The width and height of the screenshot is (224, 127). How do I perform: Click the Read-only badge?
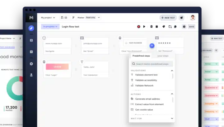coord(91,17)
